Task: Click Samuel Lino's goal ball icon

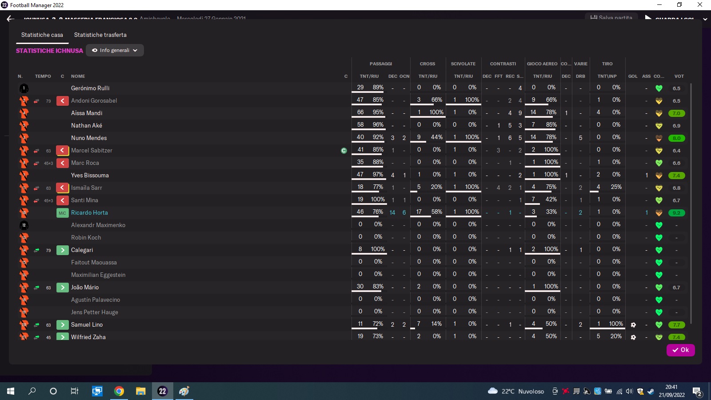Action: (633, 325)
